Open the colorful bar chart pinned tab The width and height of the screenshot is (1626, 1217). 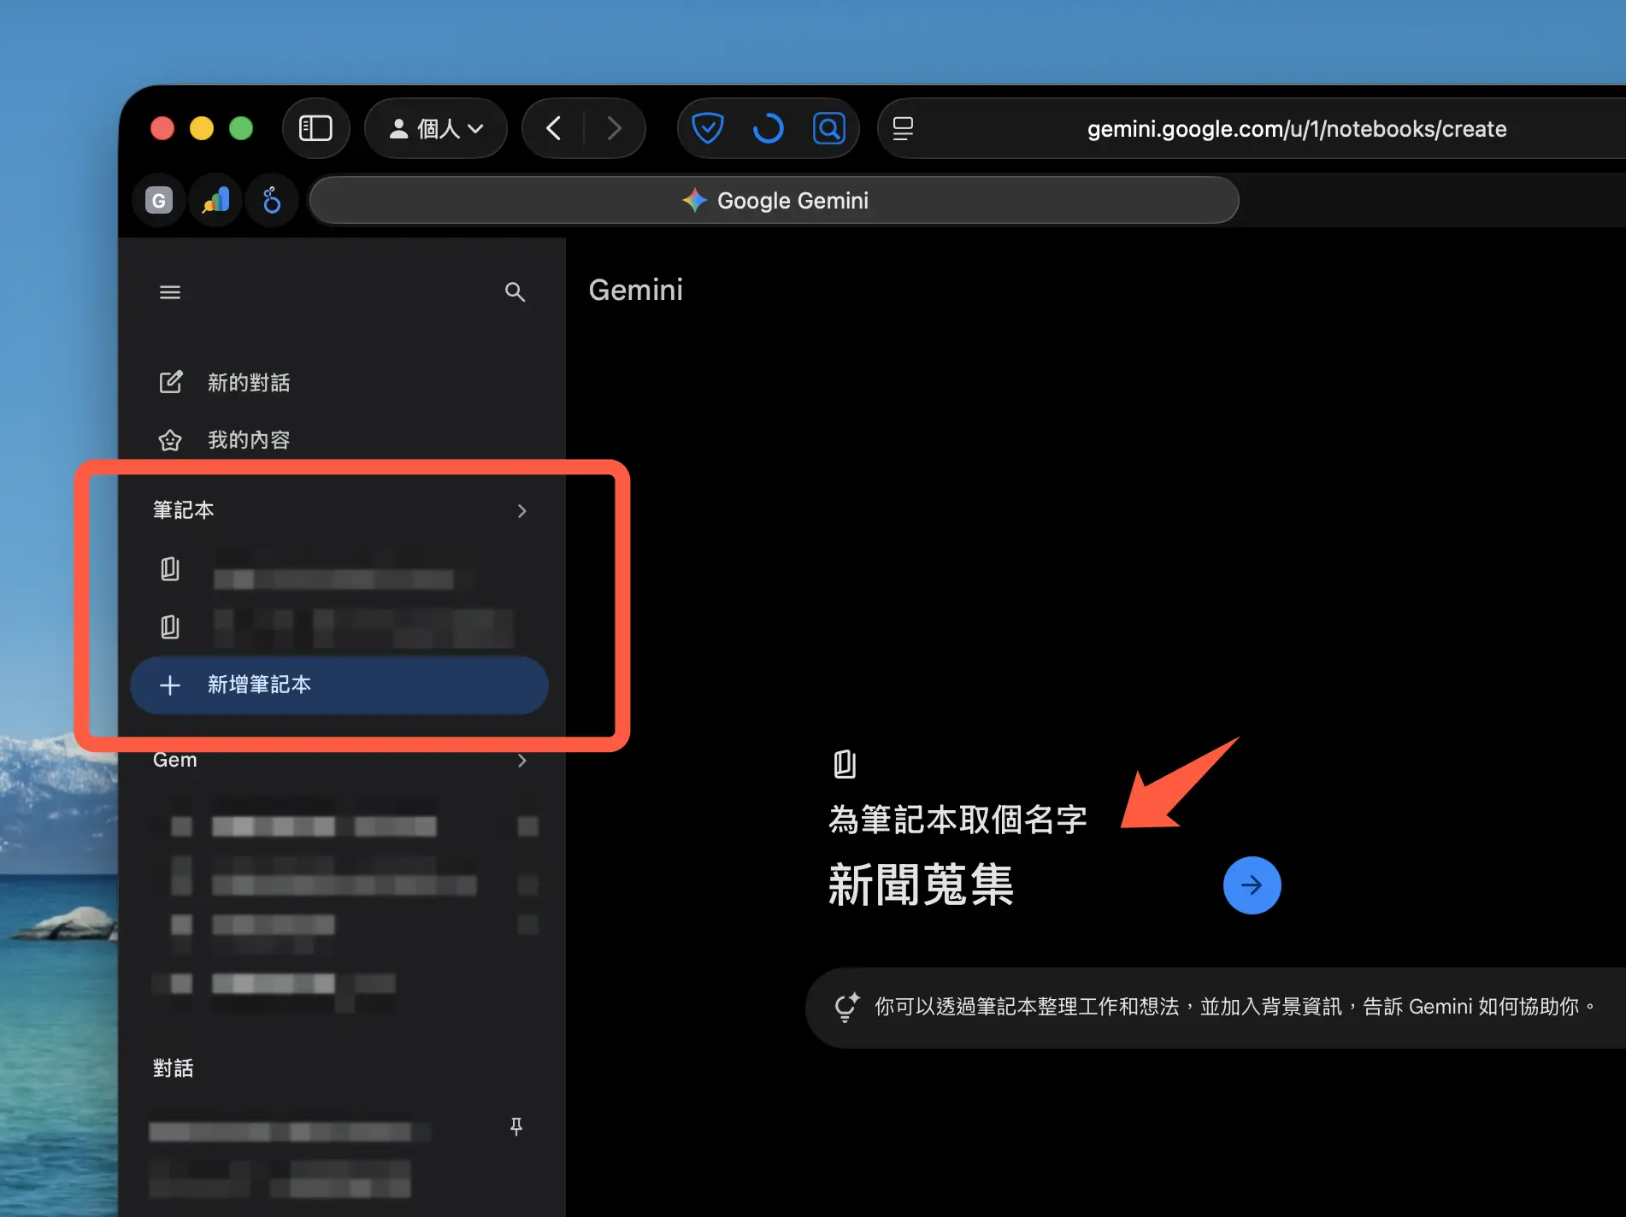click(215, 201)
